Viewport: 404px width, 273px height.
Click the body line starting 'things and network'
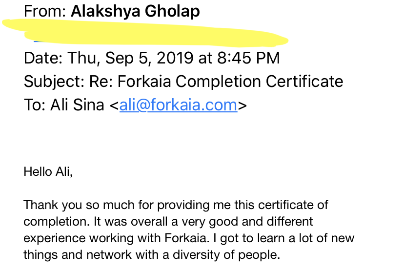[152, 255]
